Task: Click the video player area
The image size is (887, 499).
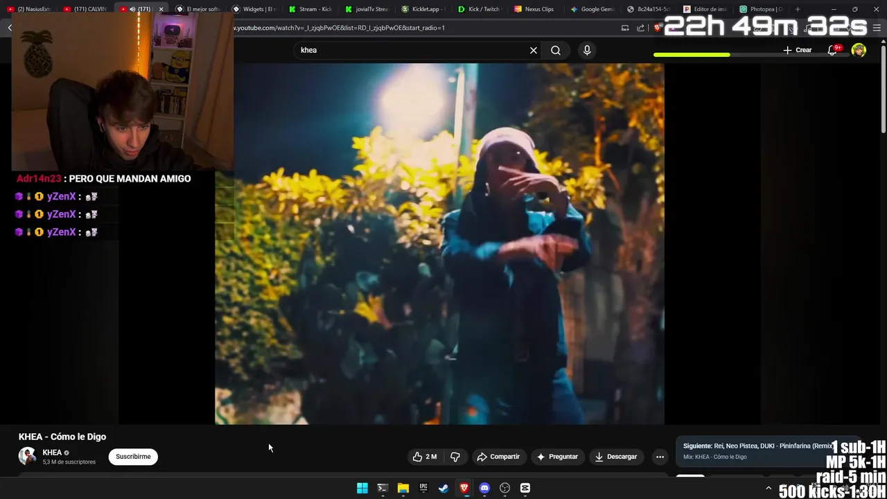Action: point(439,244)
